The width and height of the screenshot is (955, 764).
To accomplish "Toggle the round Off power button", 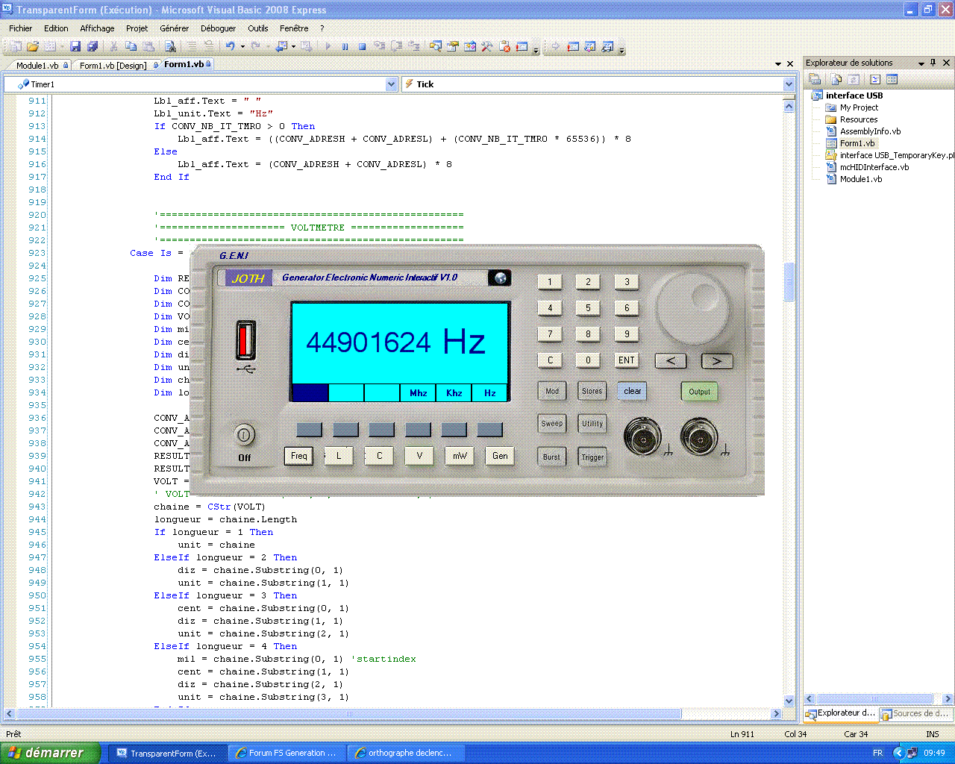I will (x=245, y=434).
